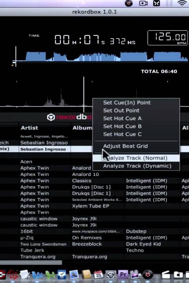Open the white clapperboard dock icon
Screen dimensions: 189x283
tap(165, 275)
